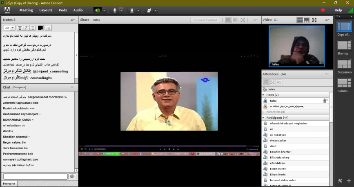354x187 pixels.
Task: Select Attendees breakout room view icon
Action: (272, 82)
